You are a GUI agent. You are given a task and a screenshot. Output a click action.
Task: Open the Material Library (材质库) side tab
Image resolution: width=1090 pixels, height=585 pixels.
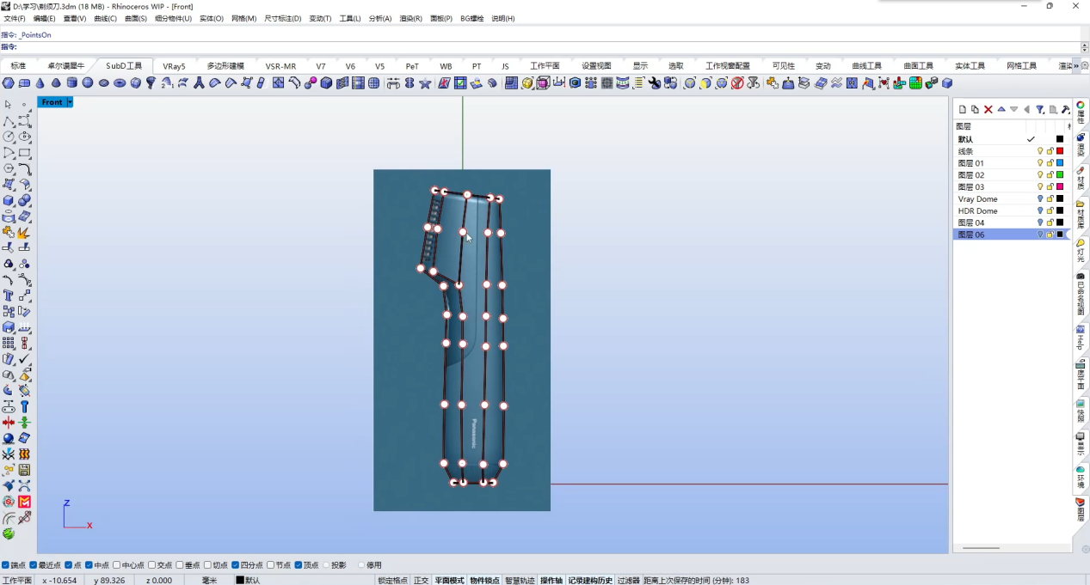(1081, 214)
